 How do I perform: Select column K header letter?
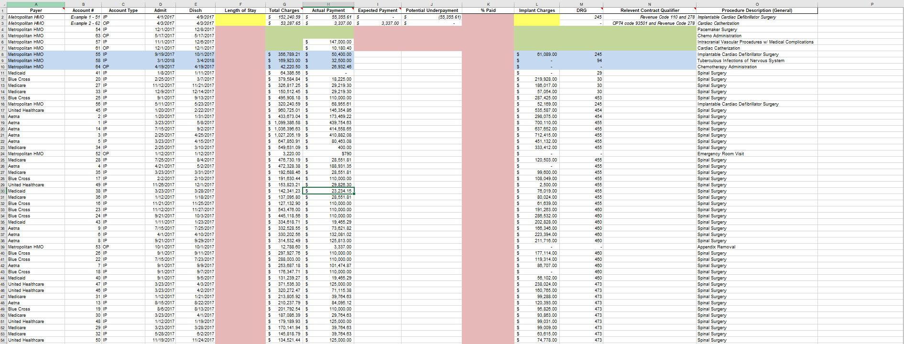[488, 4]
